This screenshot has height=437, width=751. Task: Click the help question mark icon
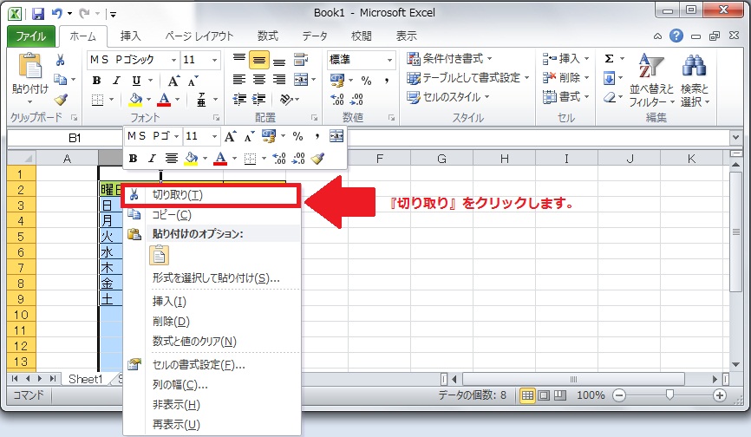[x=676, y=36]
